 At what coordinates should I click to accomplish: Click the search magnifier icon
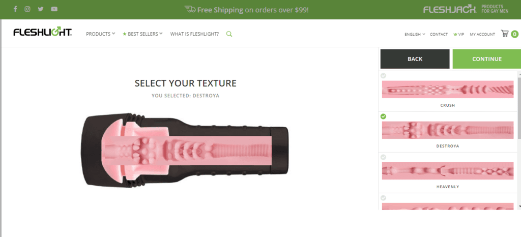(x=229, y=34)
